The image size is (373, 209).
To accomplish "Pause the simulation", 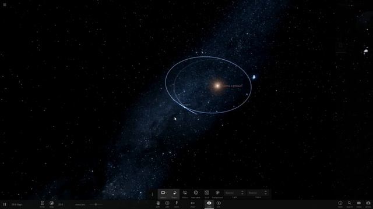I will click(x=5, y=204).
